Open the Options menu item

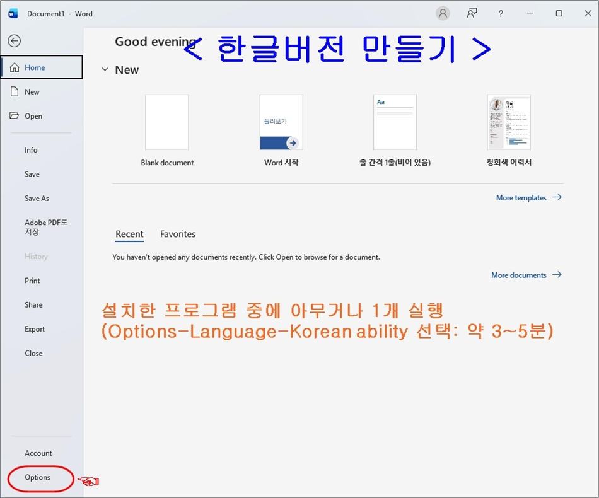(x=38, y=477)
